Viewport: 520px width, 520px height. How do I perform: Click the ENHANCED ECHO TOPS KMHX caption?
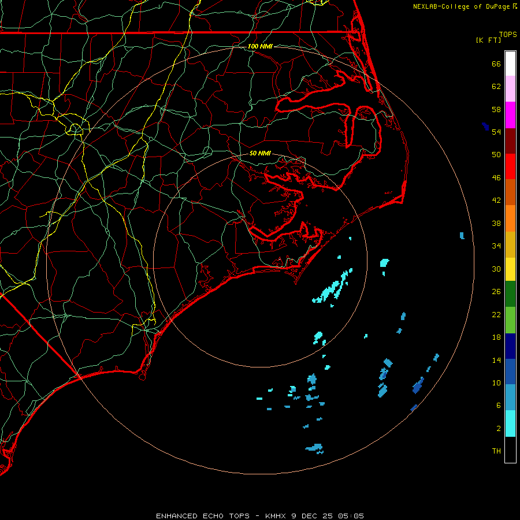(260, 516)
